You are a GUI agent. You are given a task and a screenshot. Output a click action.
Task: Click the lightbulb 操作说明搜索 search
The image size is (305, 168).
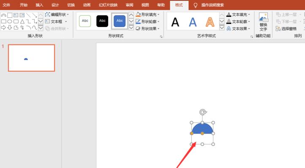(209, 5)
